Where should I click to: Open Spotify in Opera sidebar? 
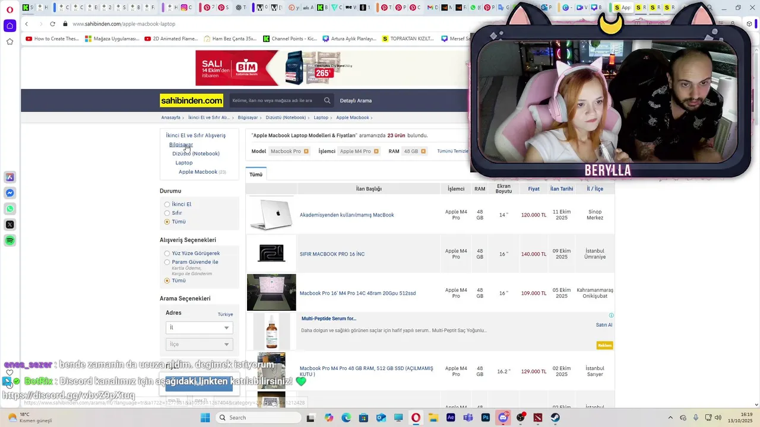9,240
